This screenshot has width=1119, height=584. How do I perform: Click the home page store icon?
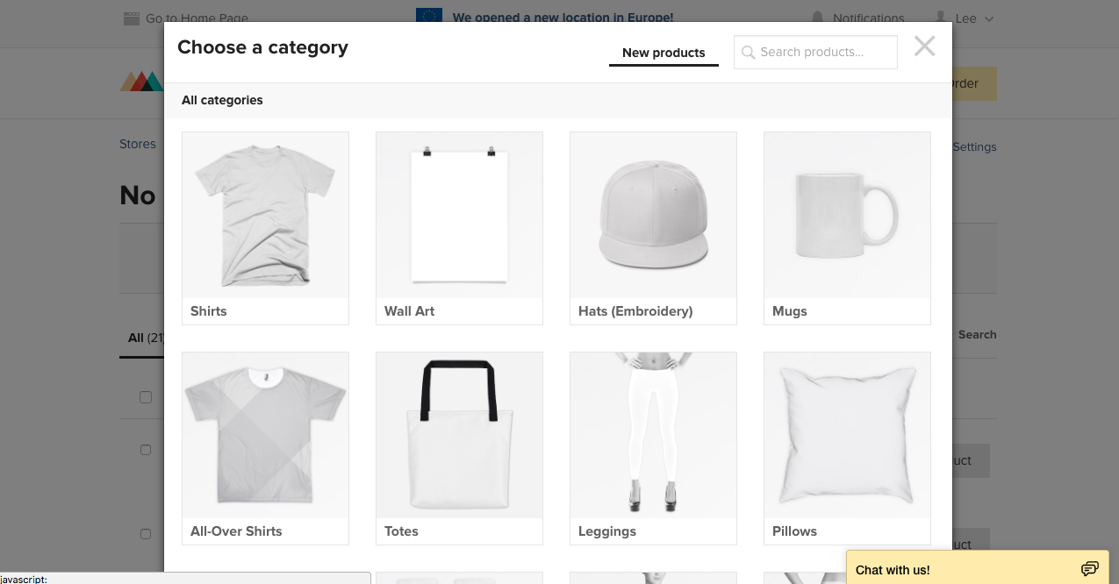point(132,18)
